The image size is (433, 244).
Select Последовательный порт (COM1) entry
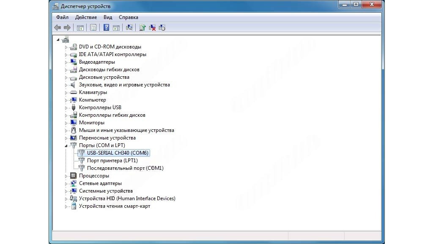(125, 168)
